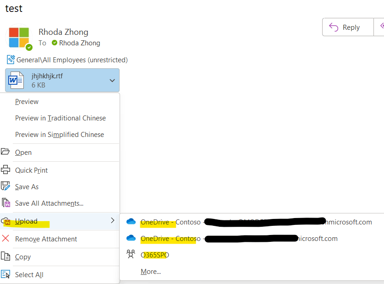This screenshot has width=384, height=284.
Task: Click the sender name Rhoda Zhong heading
Action: tap(63, 32)
